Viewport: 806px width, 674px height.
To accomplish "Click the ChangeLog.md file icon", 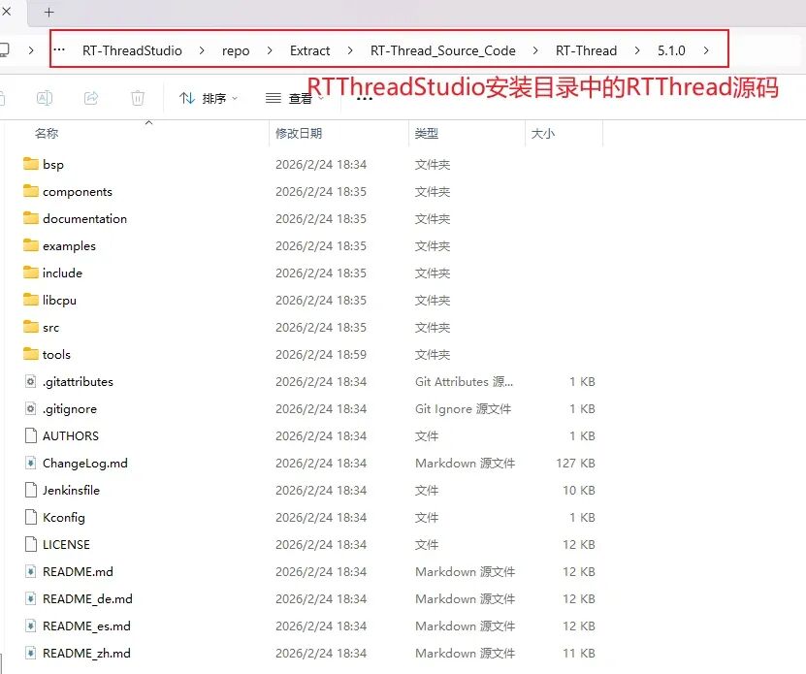I will (x=30, y=464).
